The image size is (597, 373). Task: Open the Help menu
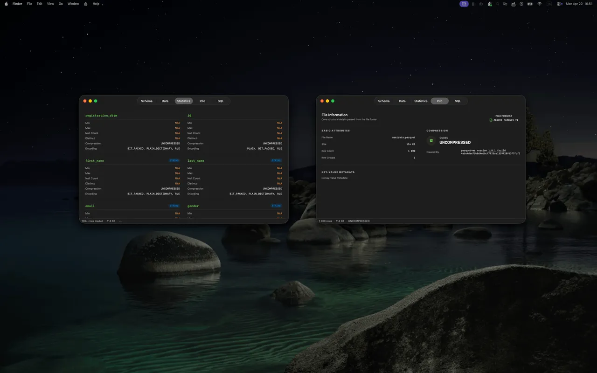coord(96,4)
